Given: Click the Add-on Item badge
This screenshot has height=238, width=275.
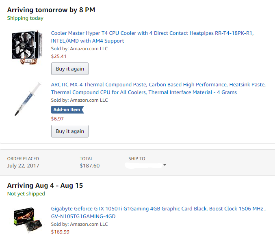Looking at the screenshot, I should pos(67,110).
